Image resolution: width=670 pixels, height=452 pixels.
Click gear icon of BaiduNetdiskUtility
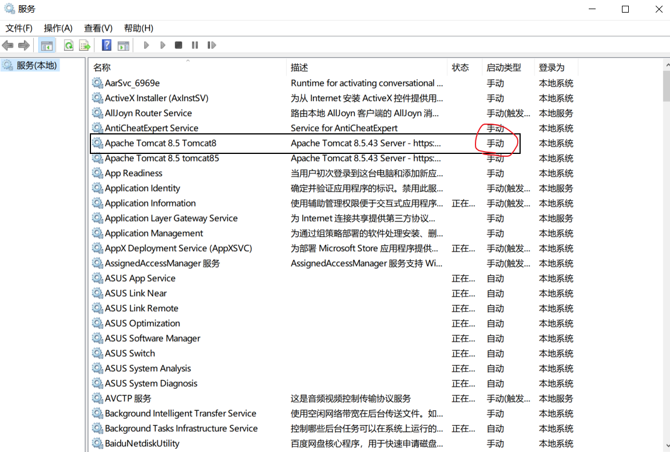tap(97, 443)
